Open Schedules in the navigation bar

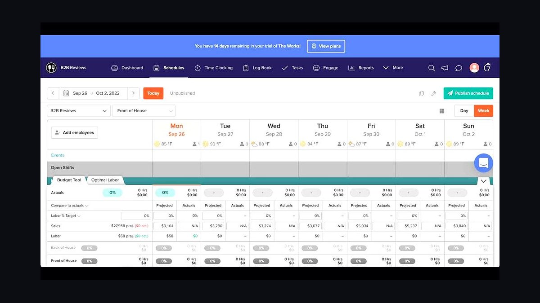click(169, 68)
